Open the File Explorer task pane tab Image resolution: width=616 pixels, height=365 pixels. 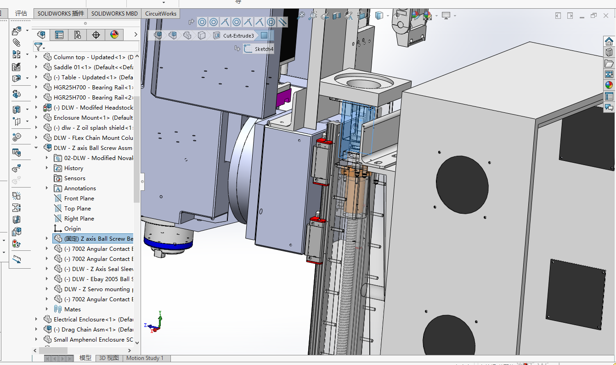(609, 63)
